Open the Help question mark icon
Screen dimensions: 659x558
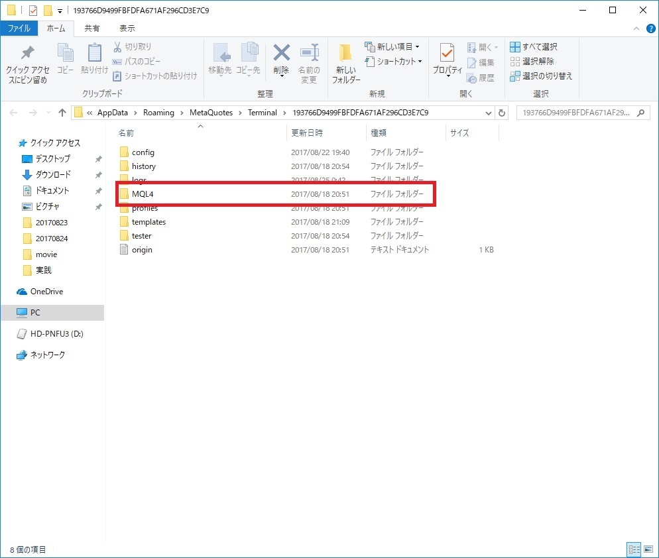[652, 28]
